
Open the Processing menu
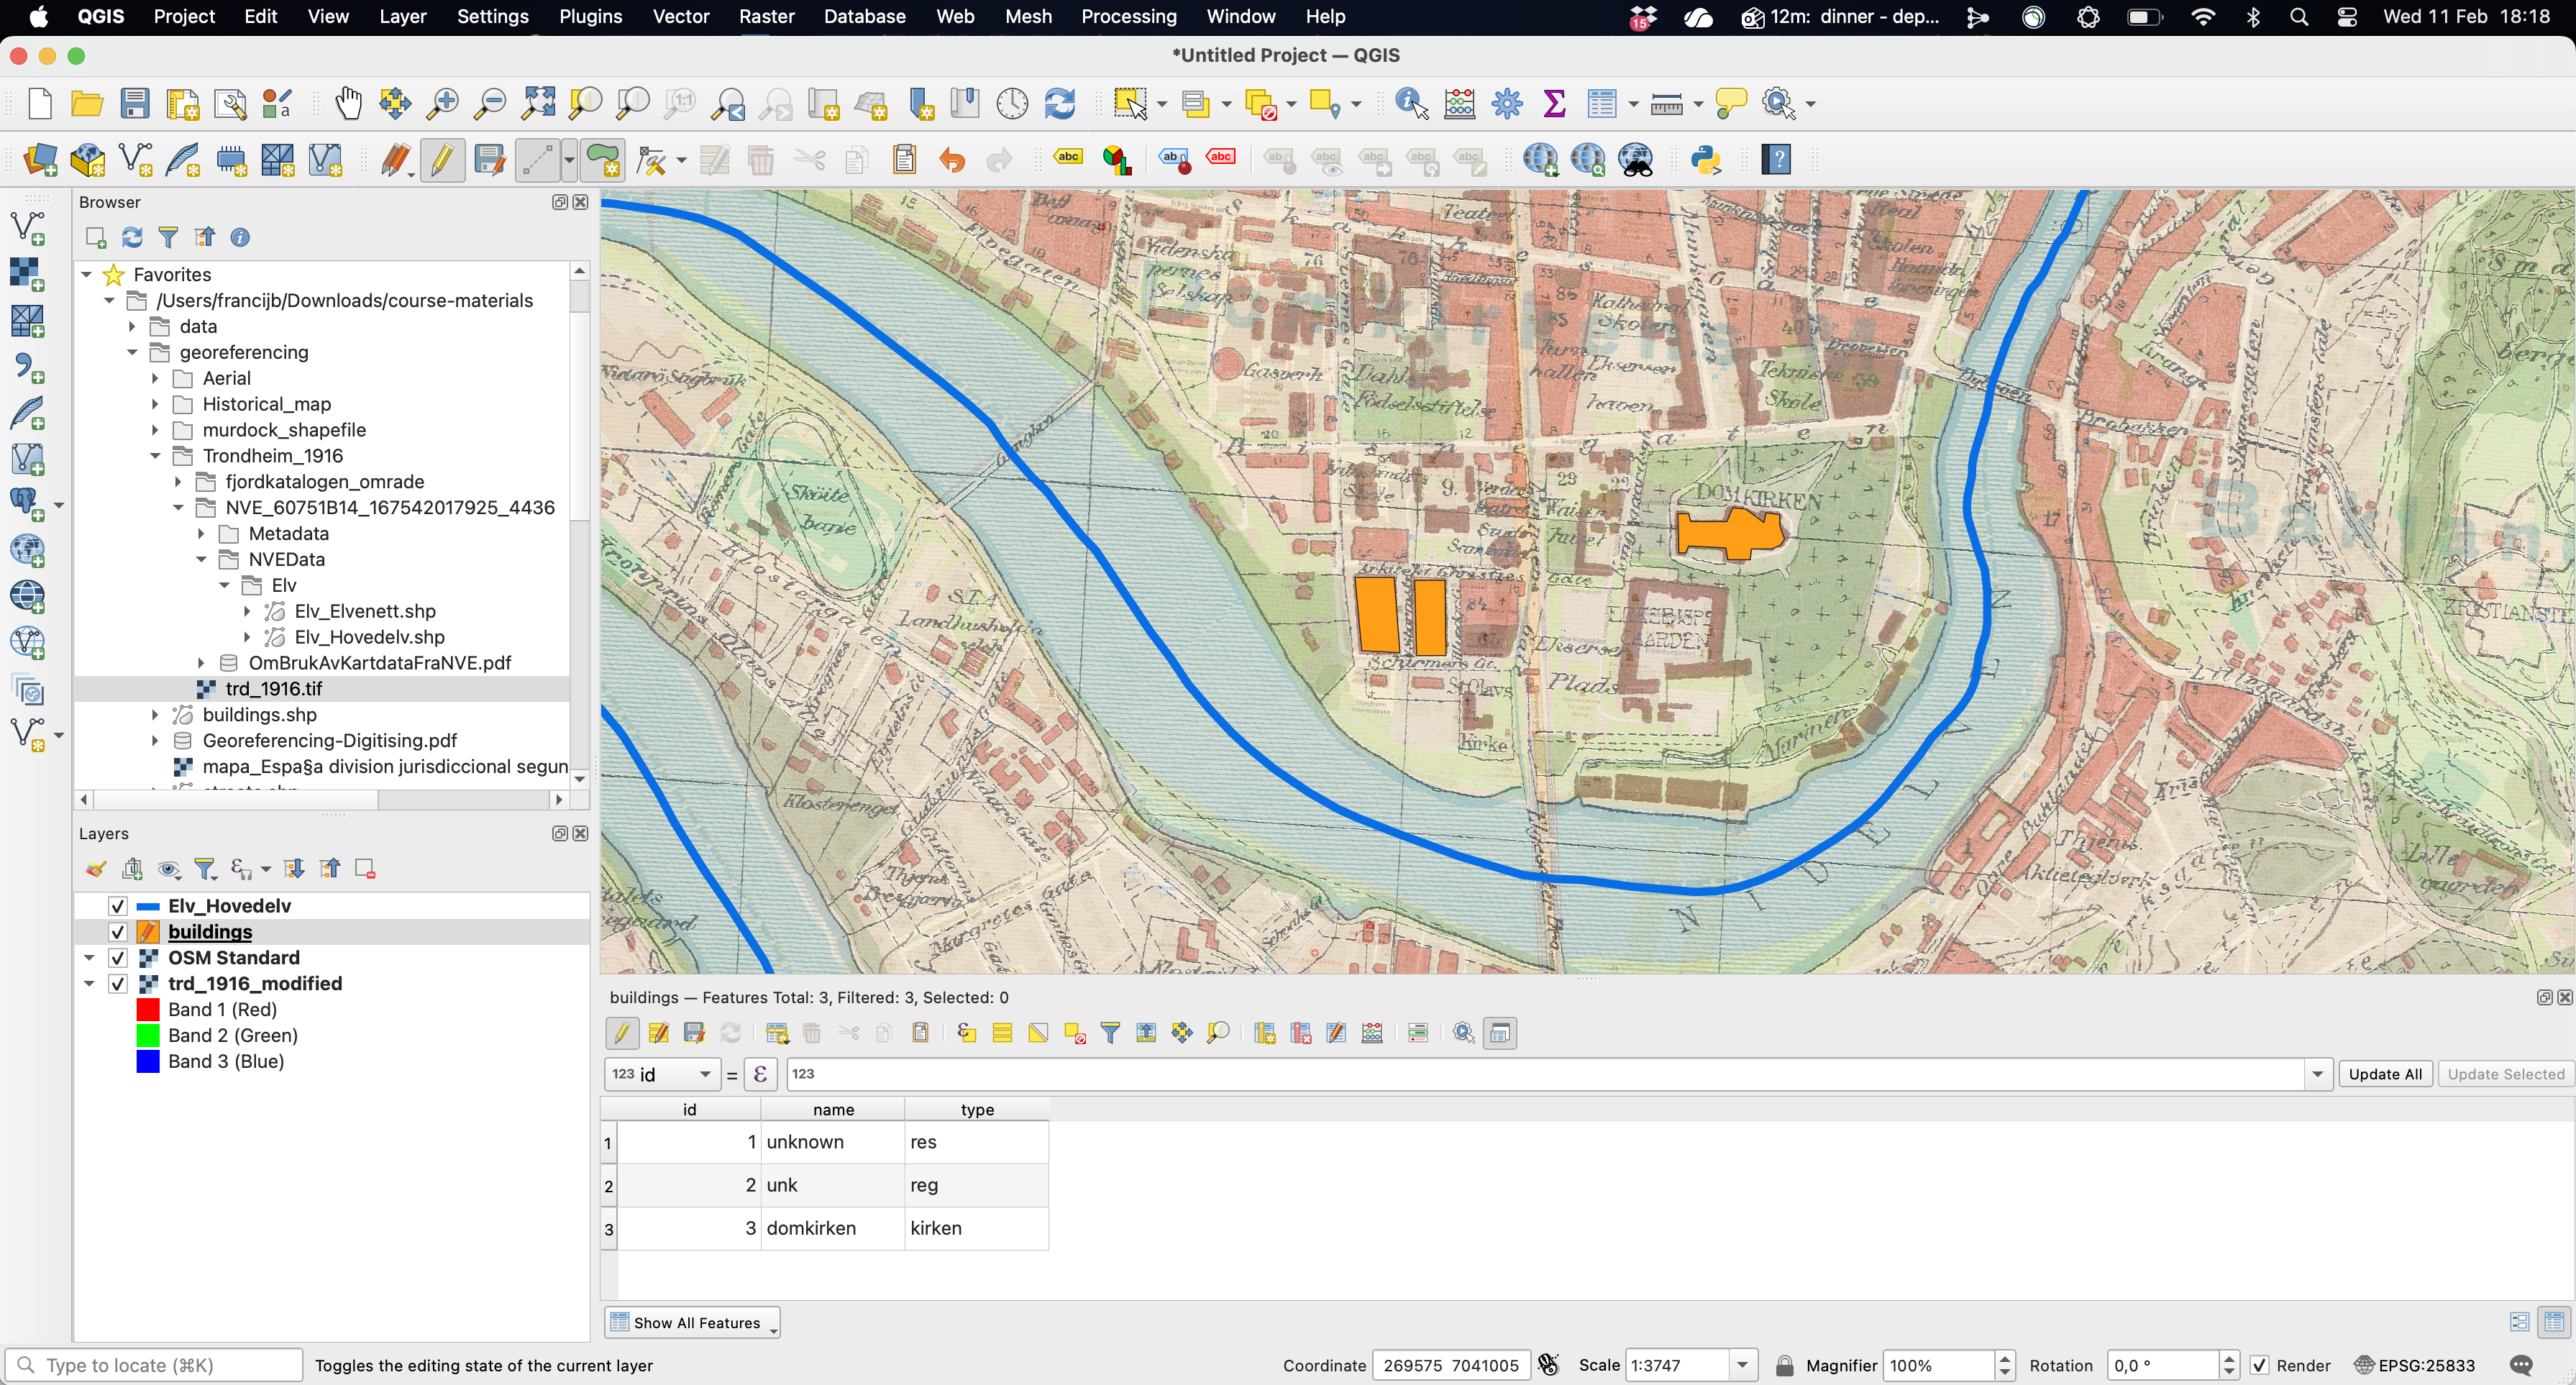pos(1128,17)
